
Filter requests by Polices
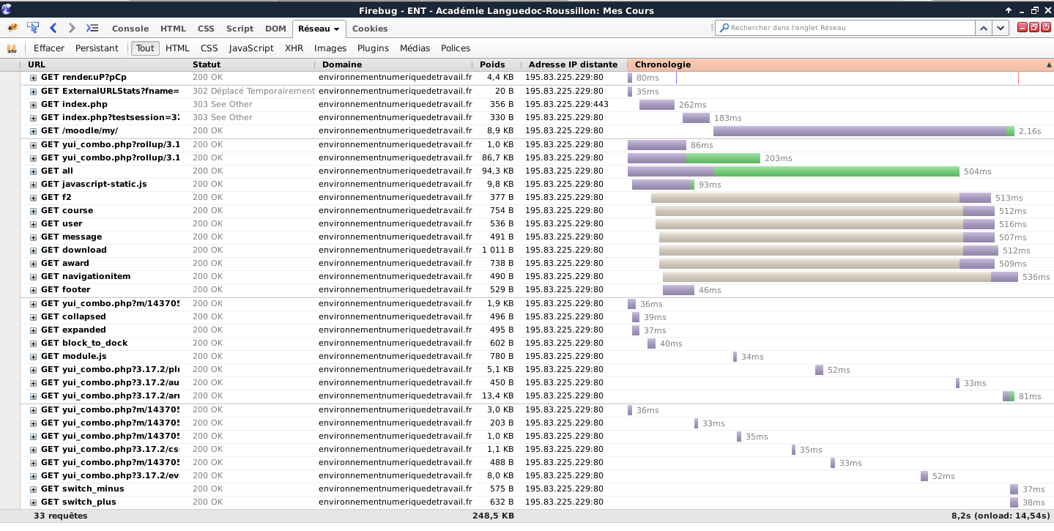[x=456, y=48]
